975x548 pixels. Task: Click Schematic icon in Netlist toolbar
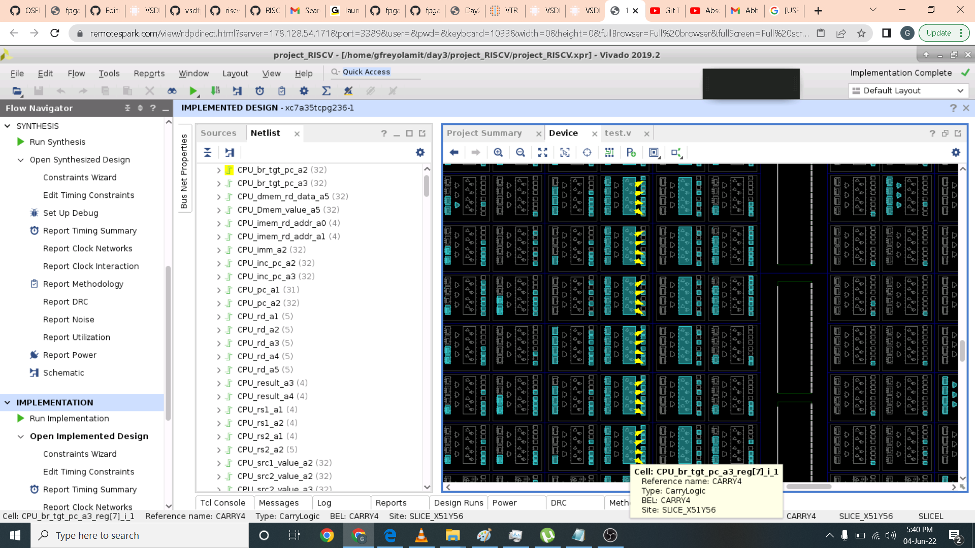click(230, 153)
